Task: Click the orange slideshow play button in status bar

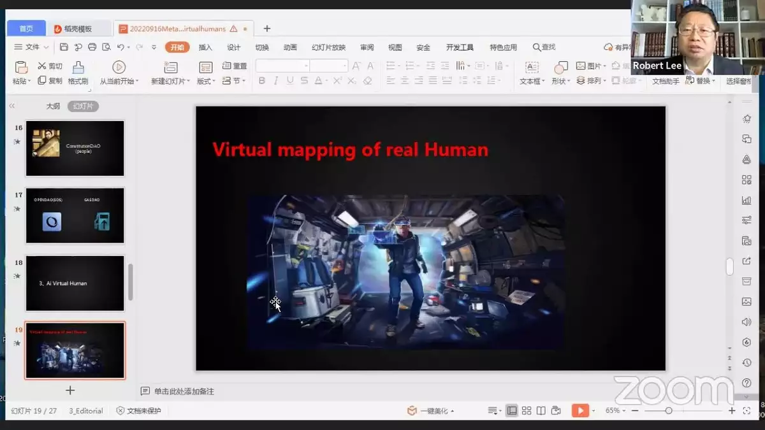Action: (579, 411)
